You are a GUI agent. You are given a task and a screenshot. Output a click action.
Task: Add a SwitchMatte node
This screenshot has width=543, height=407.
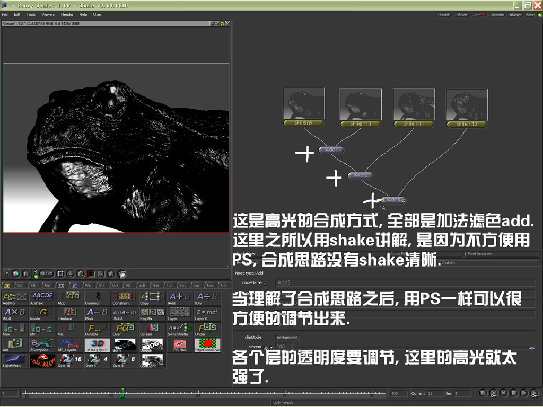pyautogui.click(x=179, y=330)
